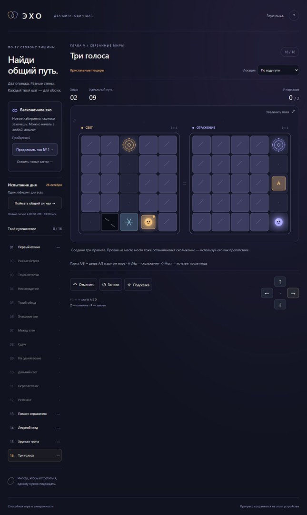Click the Три голоса heading
This screenshot has width=307, height=515.
[89, 56]
